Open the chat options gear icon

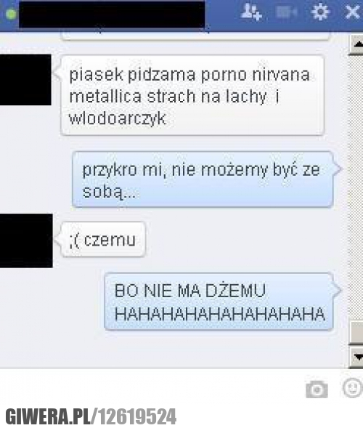(320, 12)
